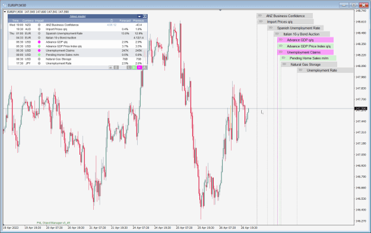This screenshot has width=371, height=233.
Task: Click the EURJPY,M30 window icon in title bar
Action: pyautogui.click(x=5, y=5)
